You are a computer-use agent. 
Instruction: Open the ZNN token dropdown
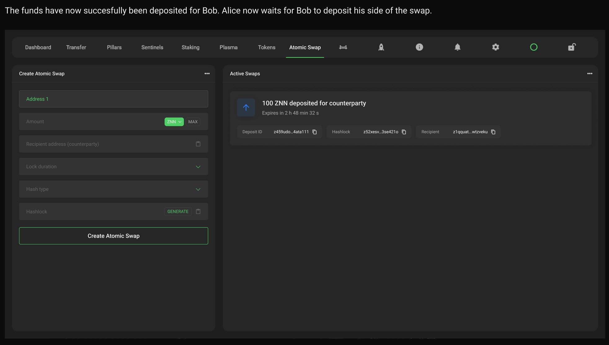174,122
